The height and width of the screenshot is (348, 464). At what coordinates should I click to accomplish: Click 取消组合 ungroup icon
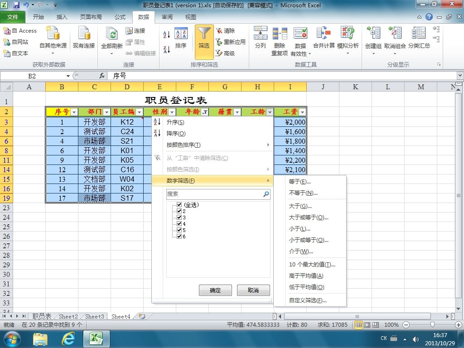pyautogui.click(x=395, y=33)
